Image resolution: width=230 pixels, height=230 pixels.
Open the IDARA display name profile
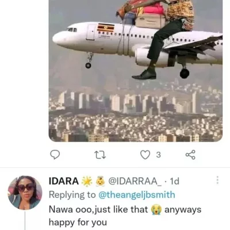[64, 181]
